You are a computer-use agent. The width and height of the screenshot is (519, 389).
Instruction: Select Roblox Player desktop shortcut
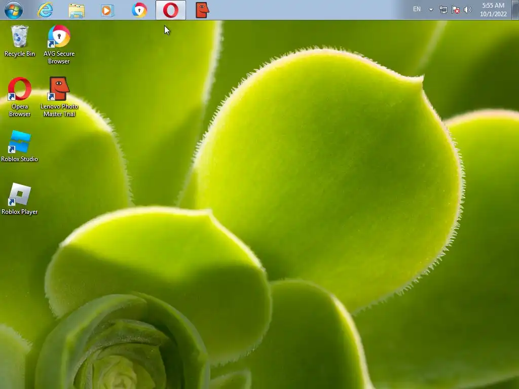pos(20,199)
